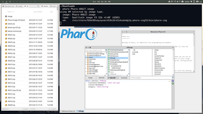The image size is (203, 114).
Task: Toggle the Class side checkbox
Action: pyautogui.click(x=109, y=78)
